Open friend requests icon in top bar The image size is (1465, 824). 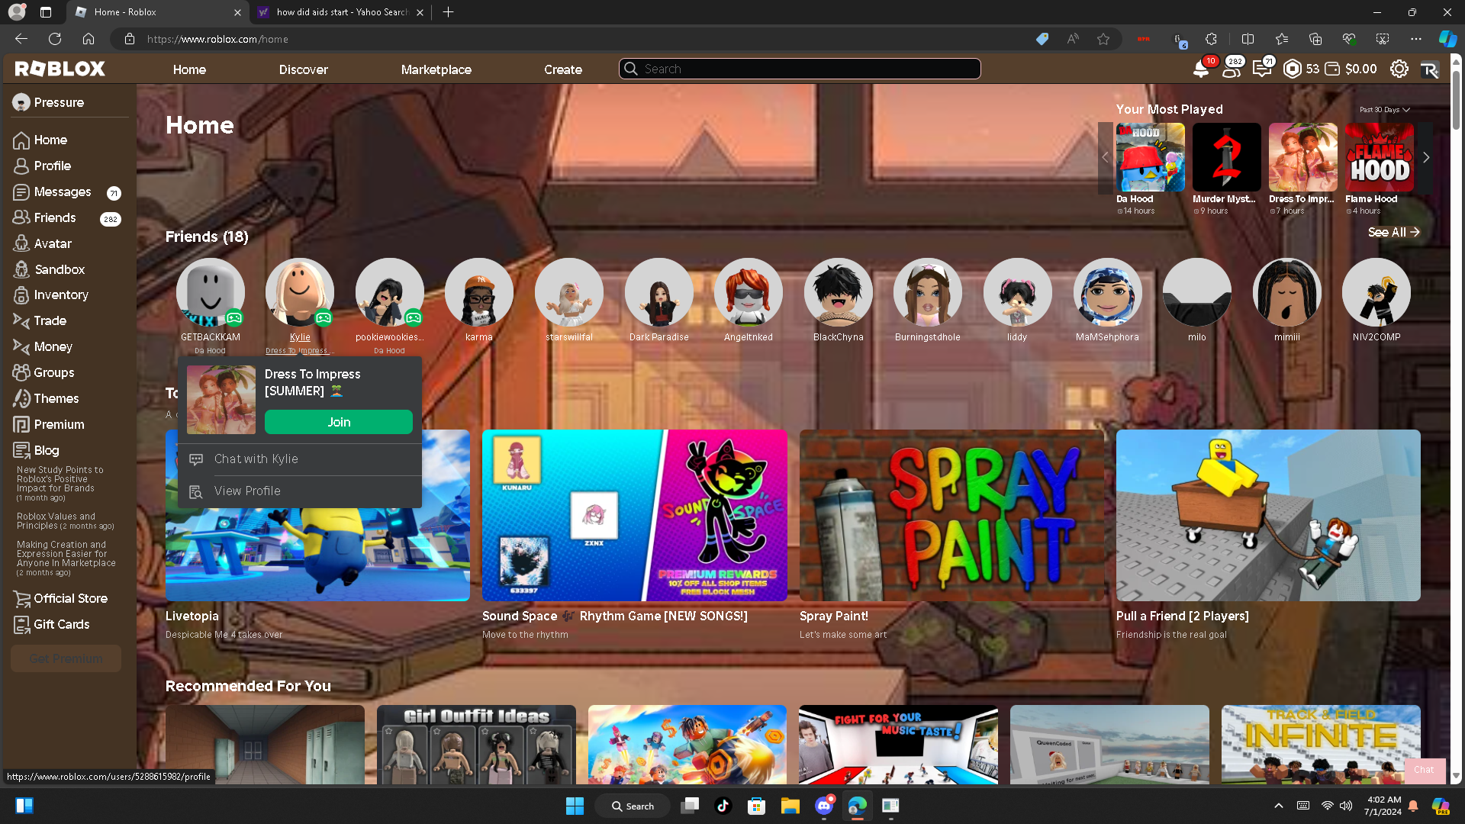1231,69
